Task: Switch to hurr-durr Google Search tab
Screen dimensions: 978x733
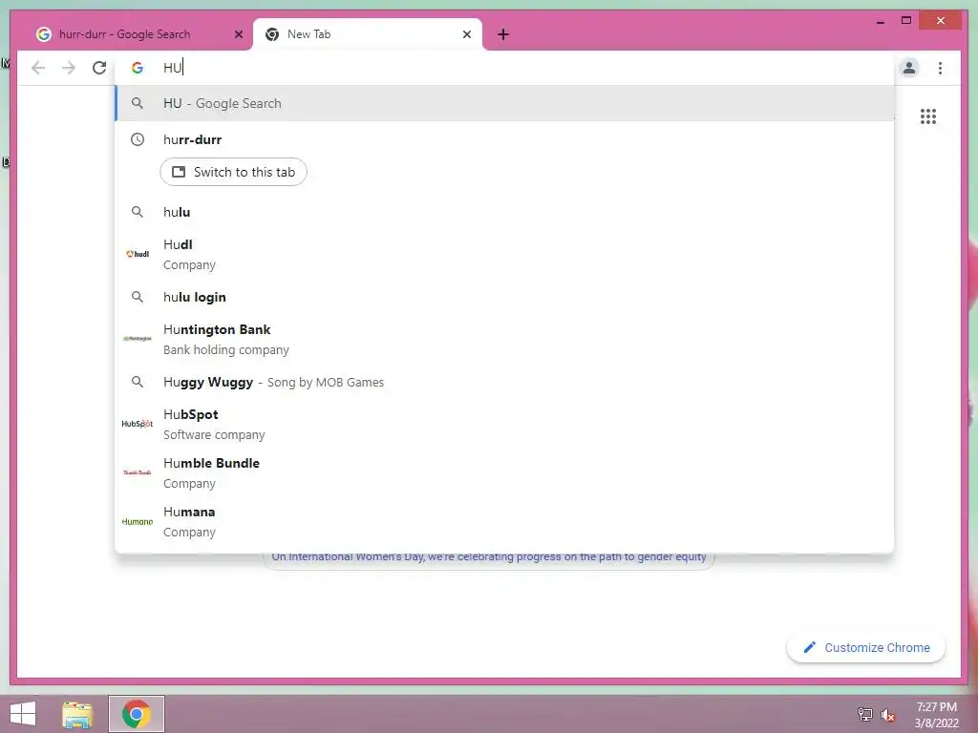Action: 134,34
